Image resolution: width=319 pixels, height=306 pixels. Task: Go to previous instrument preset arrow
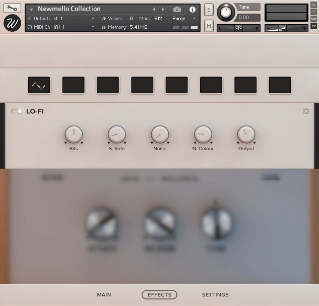pos(154,10)
